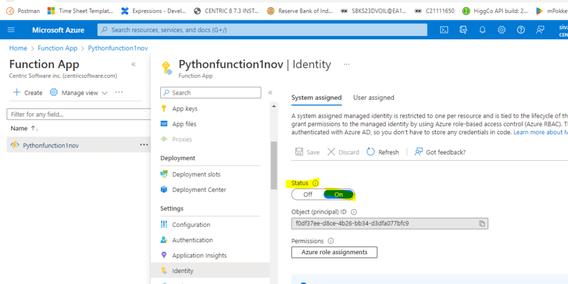Click the Application Insights lightbulb icon
This screenshot has width=568, height=284.
tap(164, 255)
